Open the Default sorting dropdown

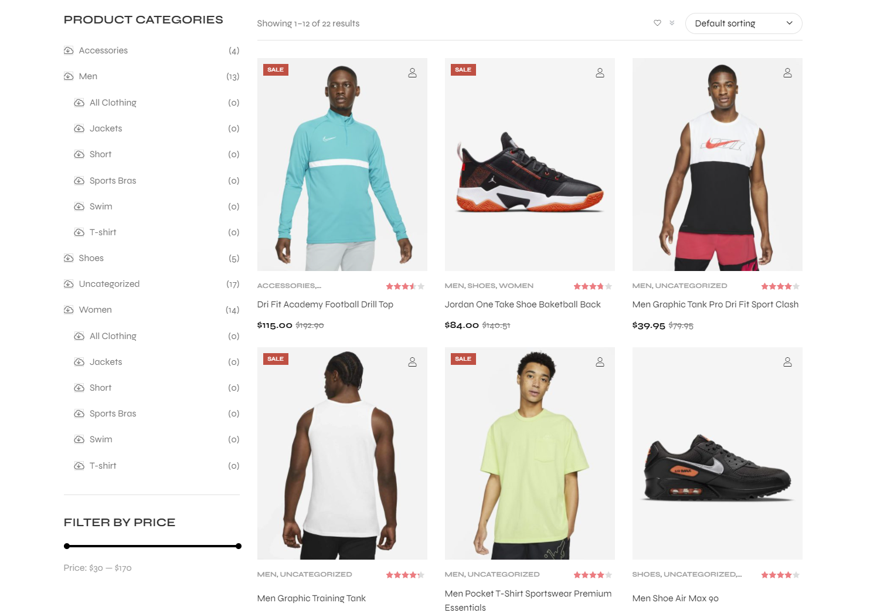pos(743,23)
